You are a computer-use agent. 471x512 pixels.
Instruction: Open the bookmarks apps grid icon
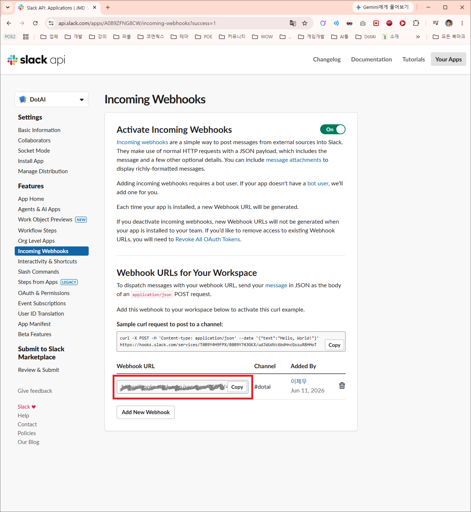click(26, 37)
